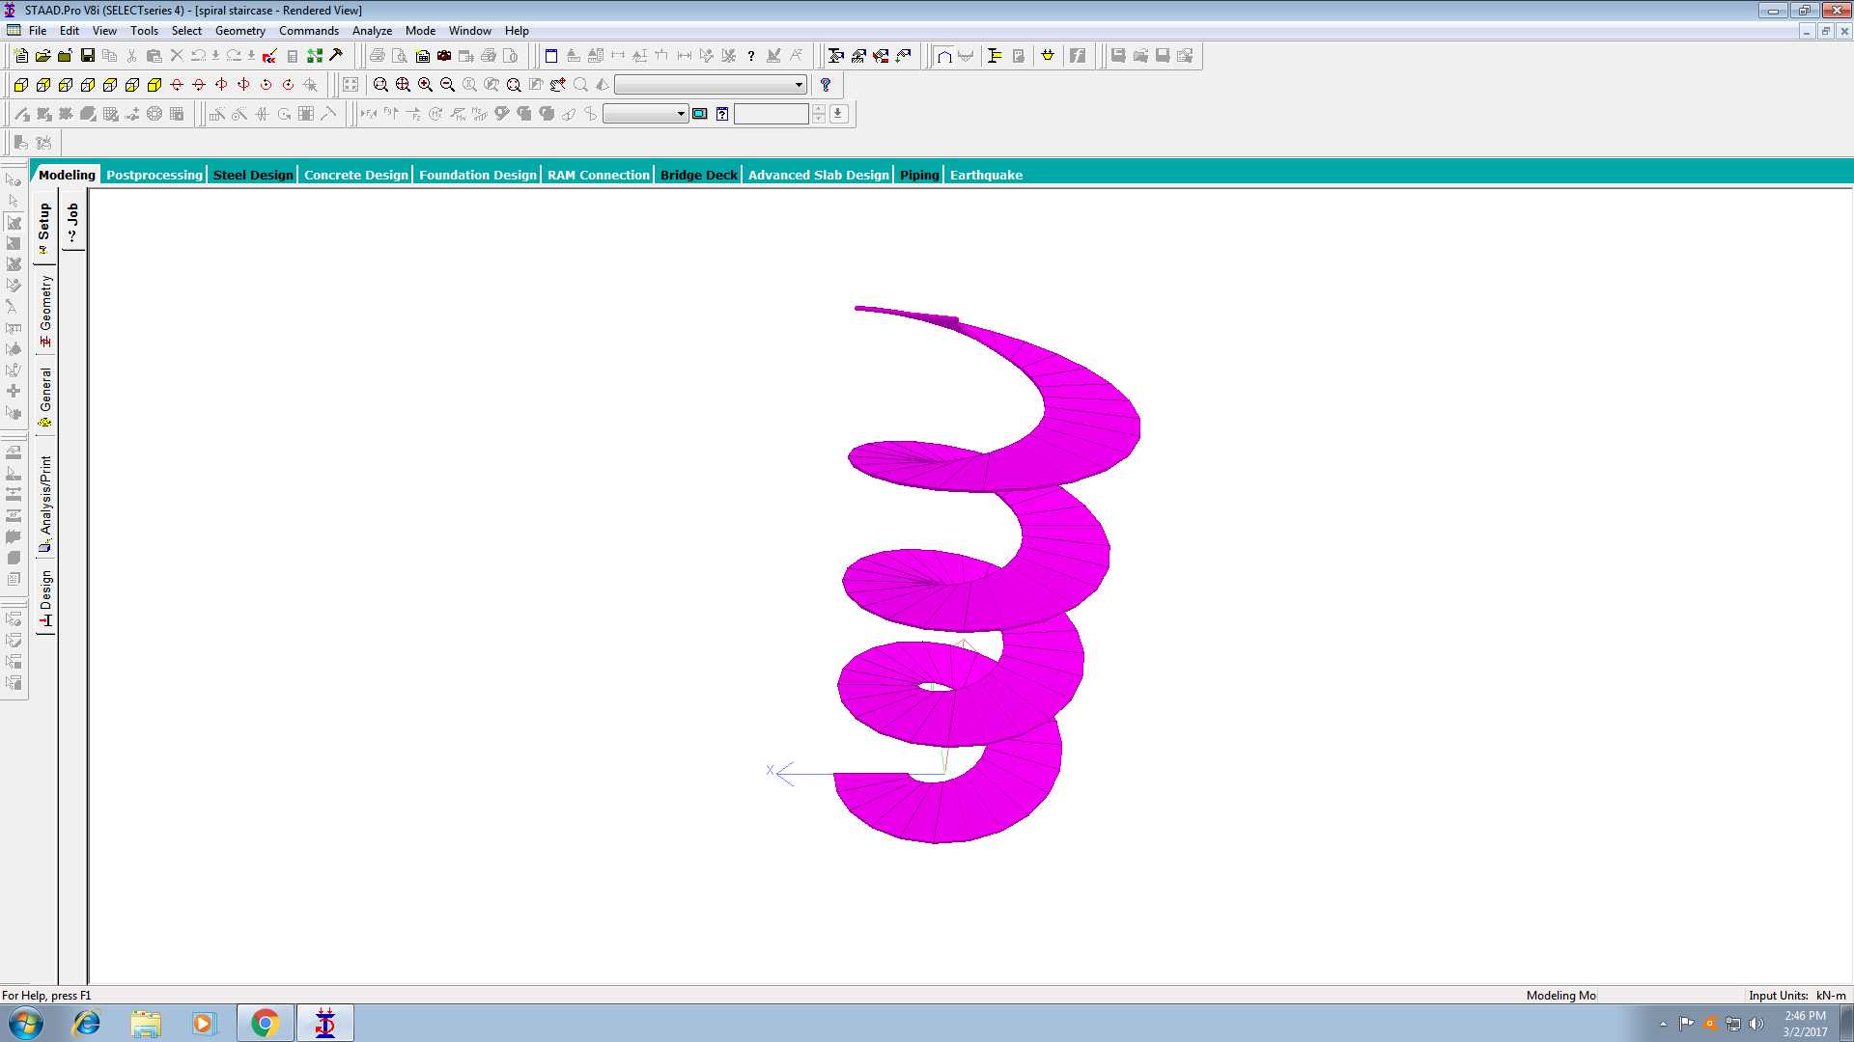
Task: Spin the view with the red circular icon
Action: click(266, 85)
